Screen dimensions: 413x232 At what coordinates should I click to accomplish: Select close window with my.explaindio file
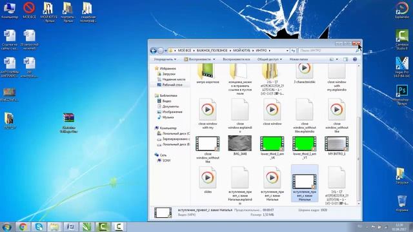tap(337, 78)
